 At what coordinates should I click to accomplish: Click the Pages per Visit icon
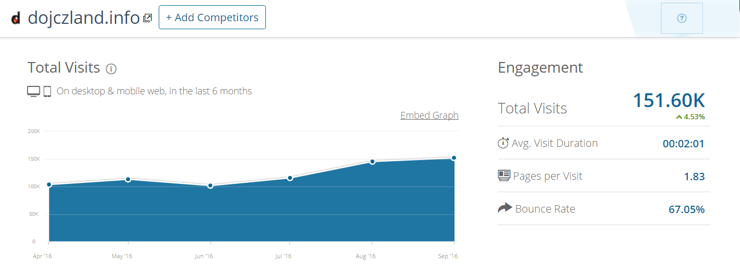click(x=504, y=175)
